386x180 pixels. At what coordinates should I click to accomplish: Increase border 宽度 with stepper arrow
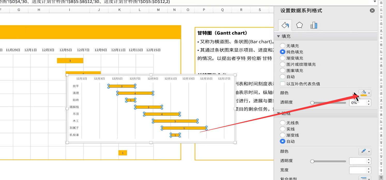369,169
